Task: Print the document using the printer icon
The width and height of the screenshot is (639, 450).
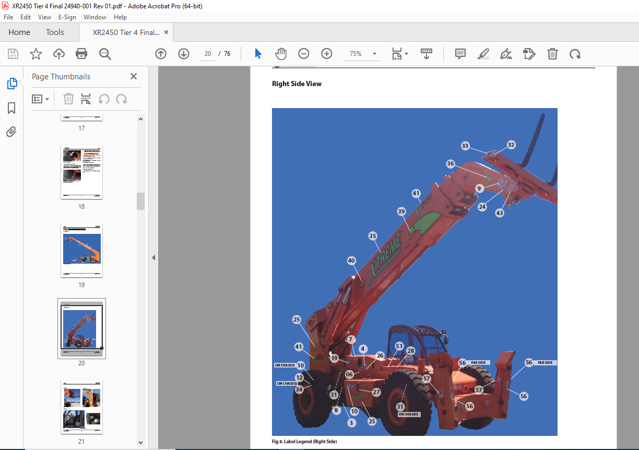Action: pyautogui.click(x=81, y=54)
